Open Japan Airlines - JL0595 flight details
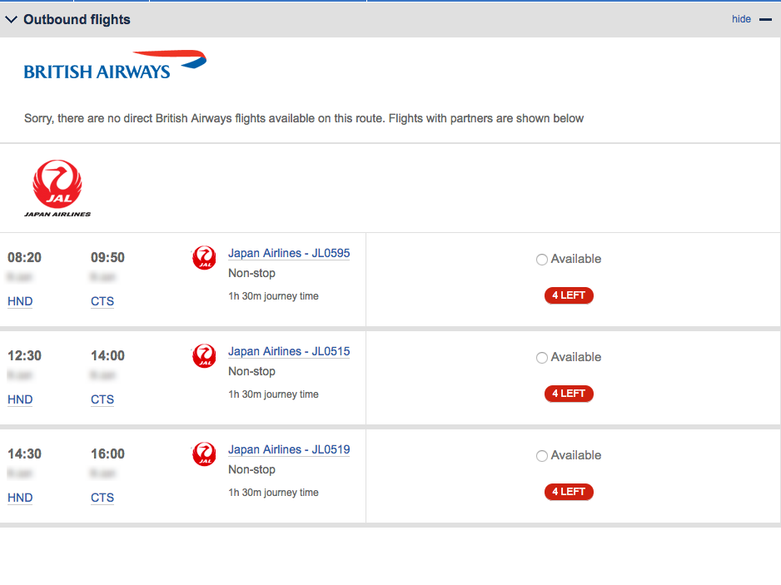The width and height of the screenshot is (781, 585). (289, 253)
